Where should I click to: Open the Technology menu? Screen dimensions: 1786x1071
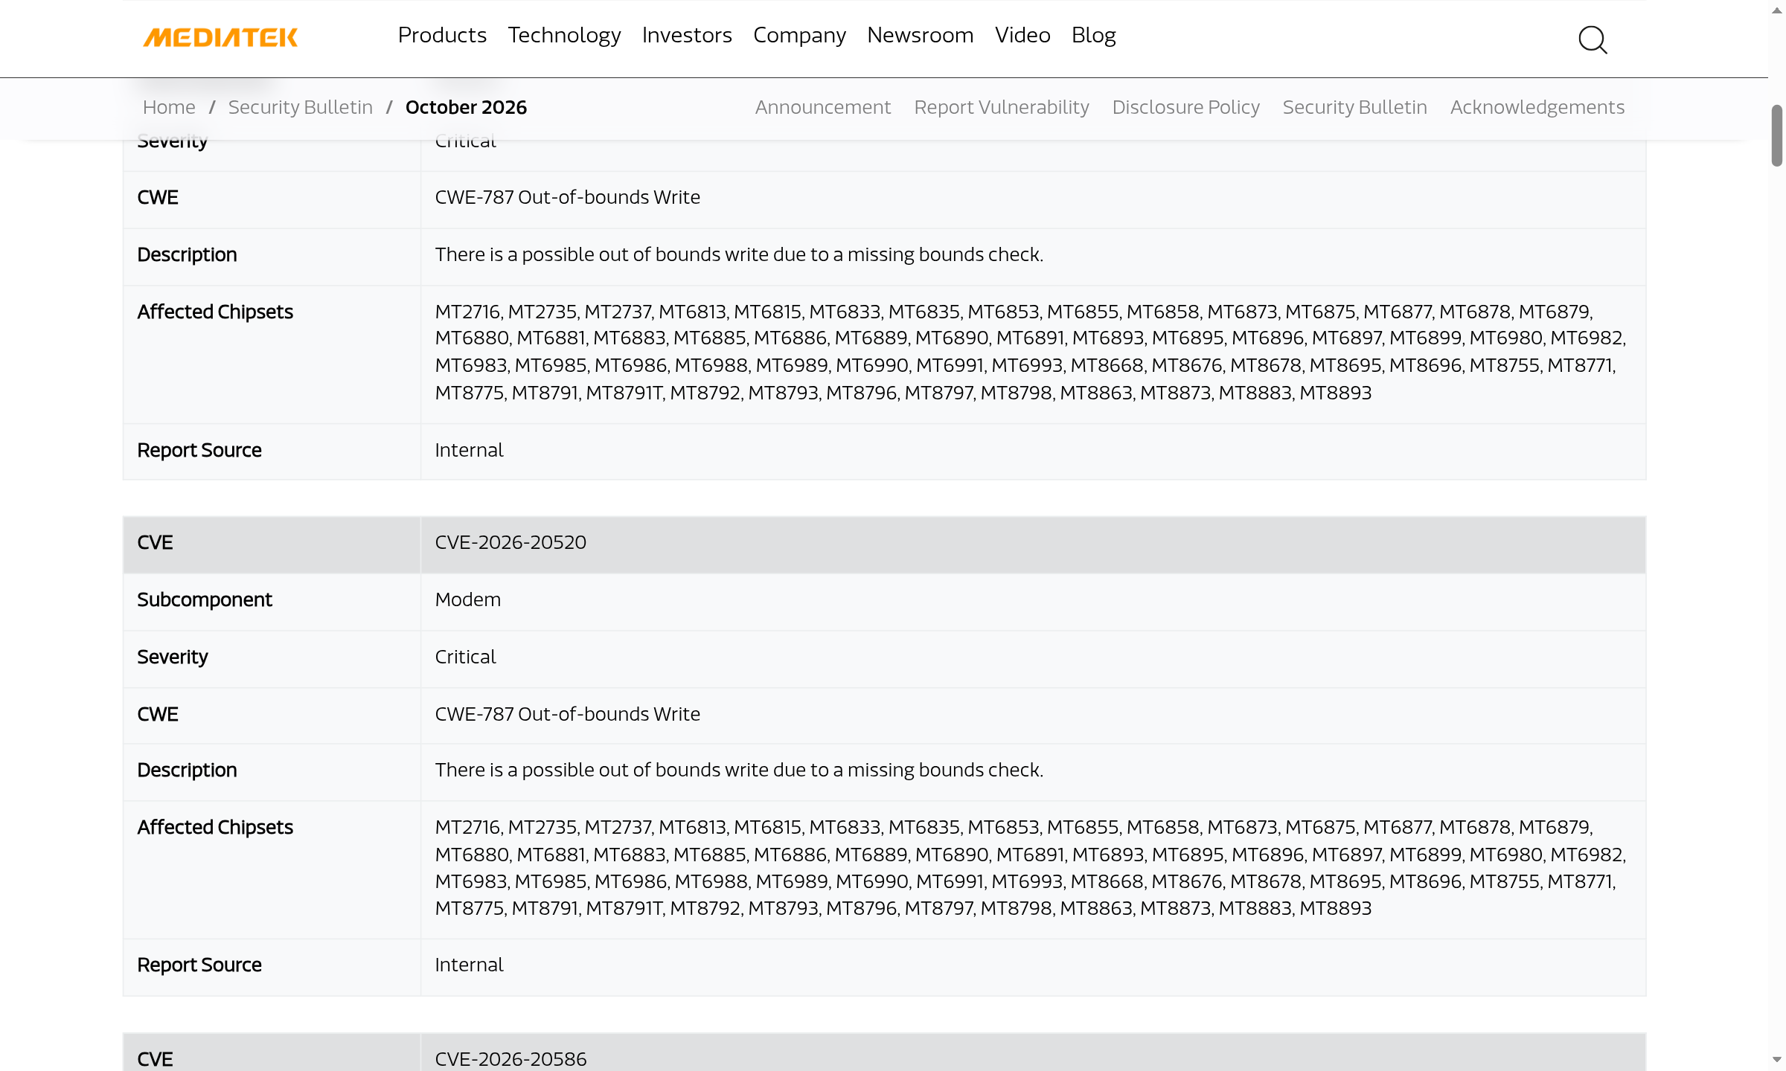pos(564,35)
